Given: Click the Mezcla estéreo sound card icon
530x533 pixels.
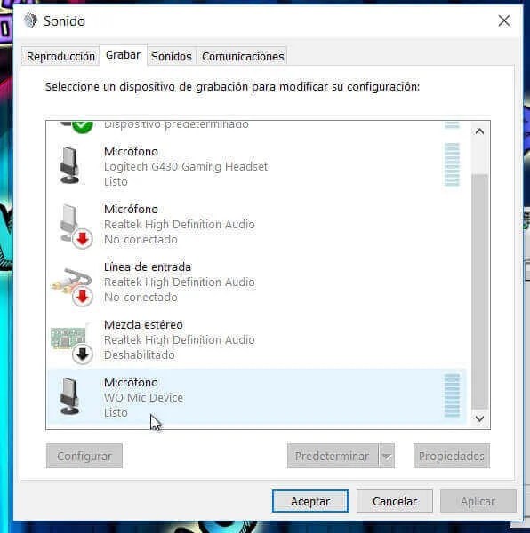Looking at the screenshot, I should click(72, 343).
